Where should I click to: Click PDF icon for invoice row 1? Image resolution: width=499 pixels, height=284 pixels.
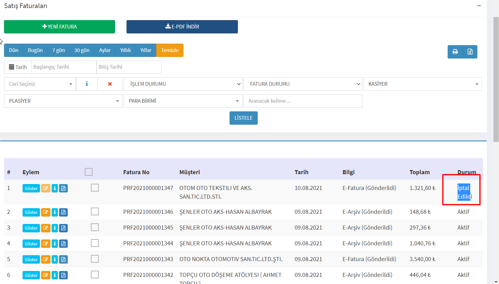pyautogui.click(x=63, y=188)
